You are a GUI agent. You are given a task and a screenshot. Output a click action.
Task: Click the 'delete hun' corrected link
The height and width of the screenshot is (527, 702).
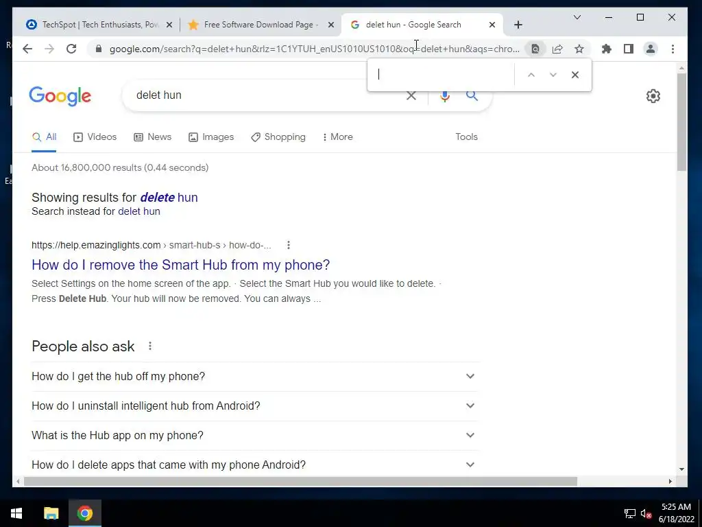169,198
